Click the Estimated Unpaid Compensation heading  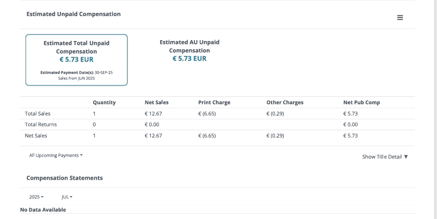74,14
